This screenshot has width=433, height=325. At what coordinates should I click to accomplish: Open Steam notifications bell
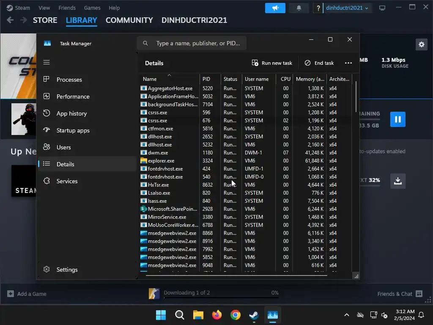point(299,8)
